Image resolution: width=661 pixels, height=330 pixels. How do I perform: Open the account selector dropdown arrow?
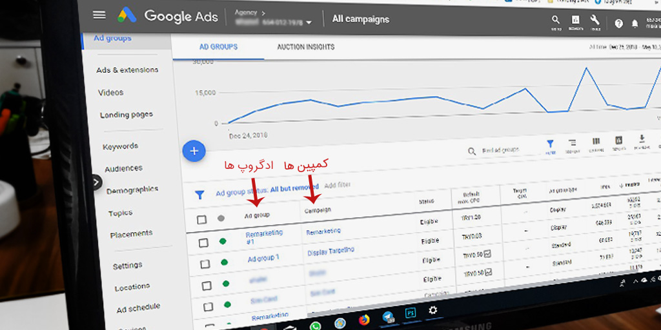[309, 23]
